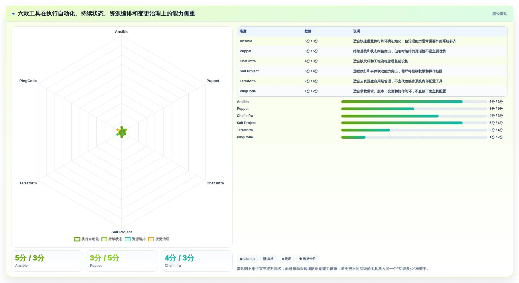Click the 数据 column header

point(308,31)
